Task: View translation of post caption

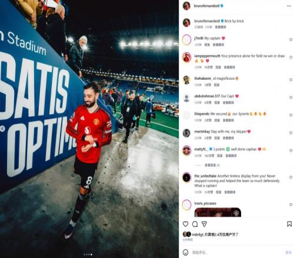Action: coord(220,27)
